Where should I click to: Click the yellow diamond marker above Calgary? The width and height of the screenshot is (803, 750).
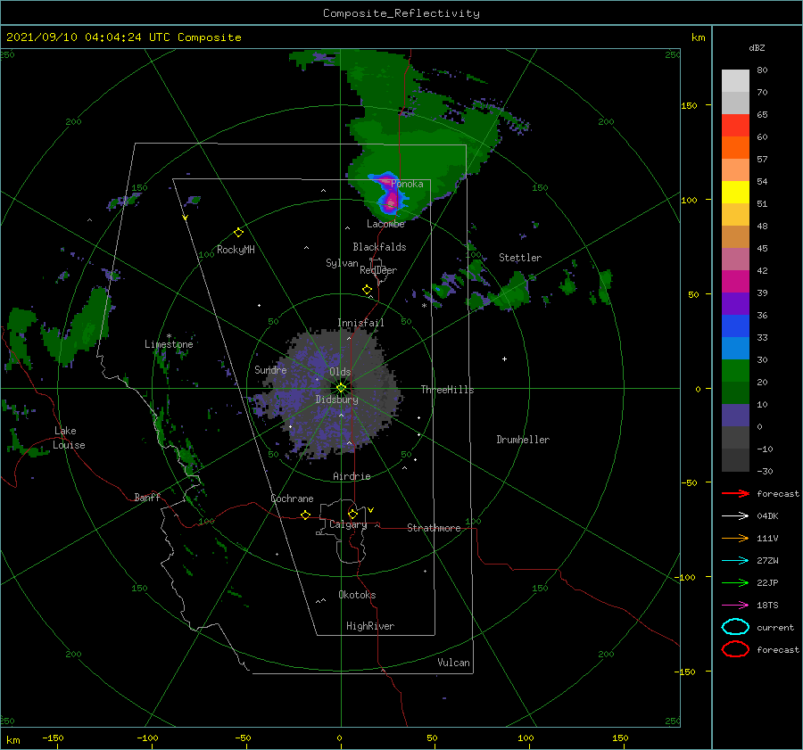click(x=352, y=514)
